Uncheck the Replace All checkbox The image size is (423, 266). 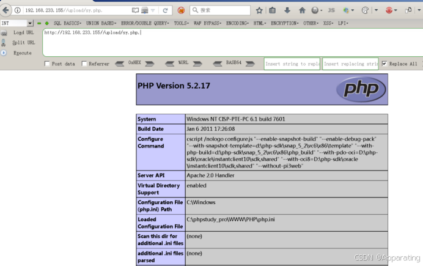[x=384, y=64]
